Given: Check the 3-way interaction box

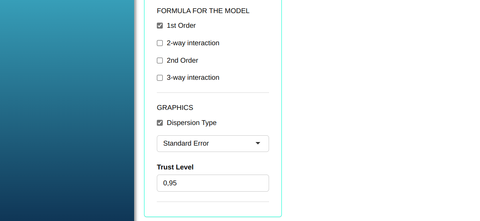Looking at the screenshot, I should pos(160,78).
